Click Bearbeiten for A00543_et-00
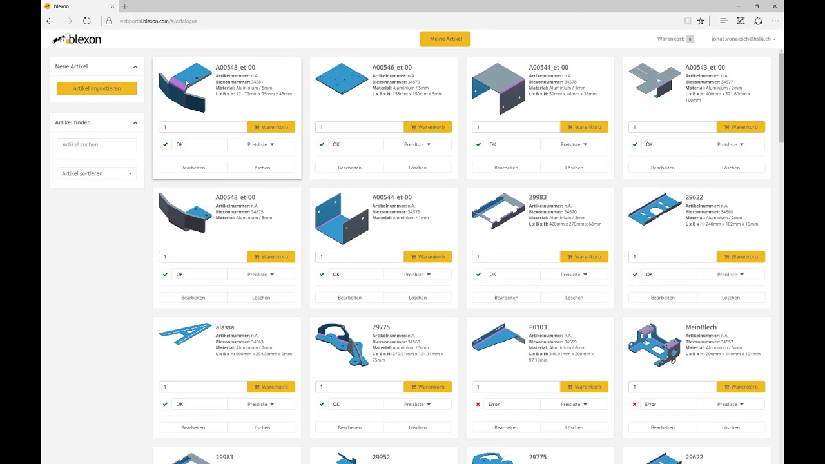 point(663,168)
